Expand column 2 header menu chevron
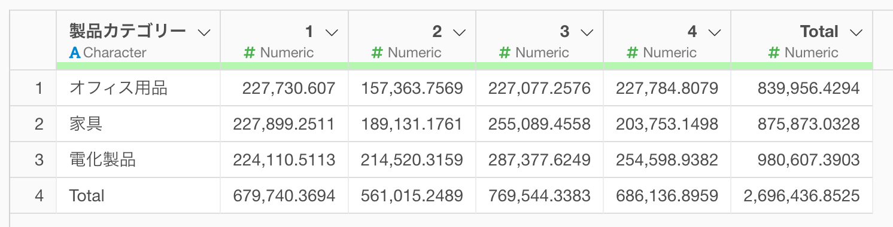Screen dimensions: 893x227 tap(459, 32)
